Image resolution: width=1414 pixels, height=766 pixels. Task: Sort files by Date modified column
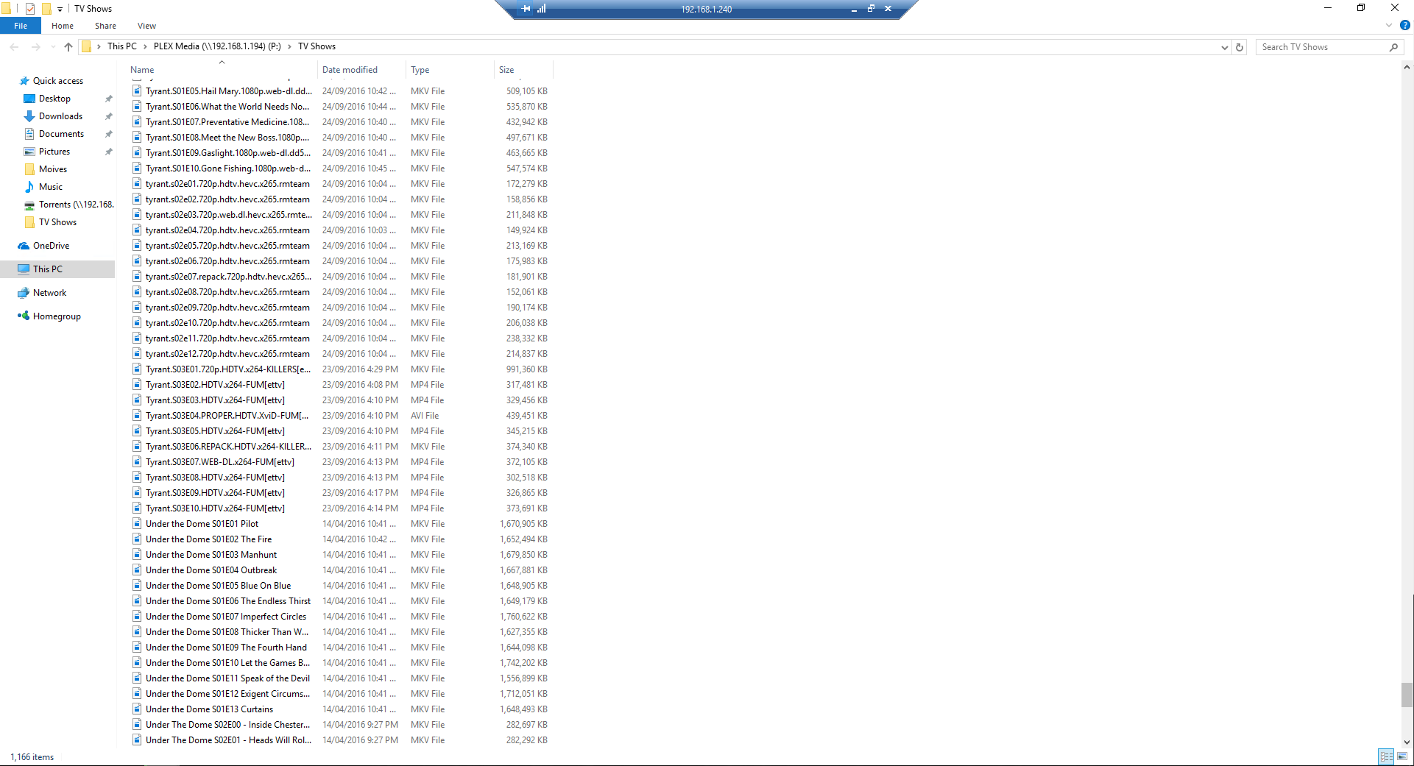(x=361, y=70)
